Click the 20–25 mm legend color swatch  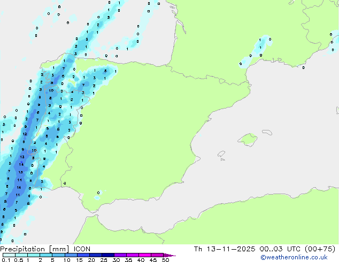(95, 255)
